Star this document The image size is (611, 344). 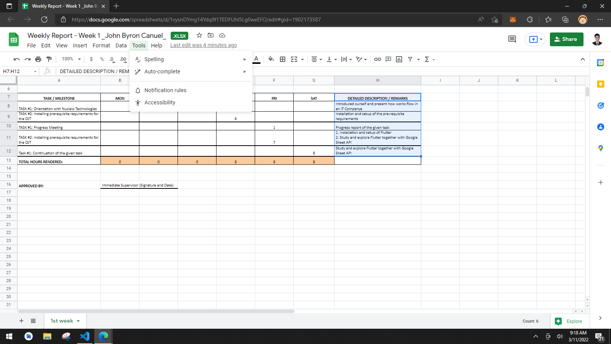pos(199,35)
